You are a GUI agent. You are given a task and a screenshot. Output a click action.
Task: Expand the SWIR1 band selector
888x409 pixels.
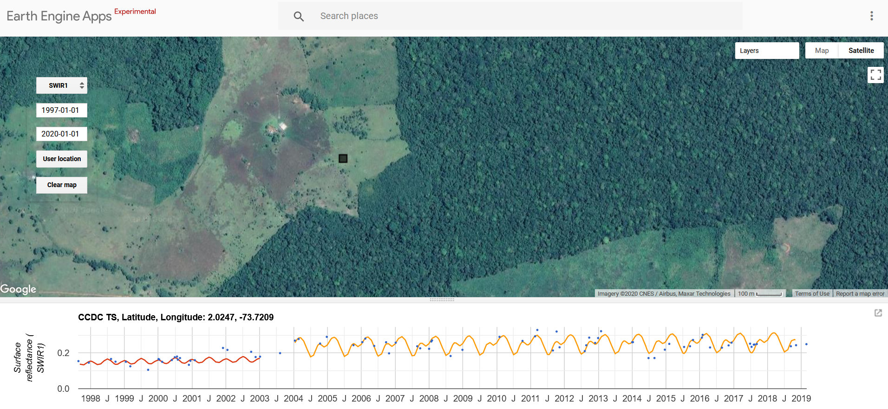click(x=62, y=85)
